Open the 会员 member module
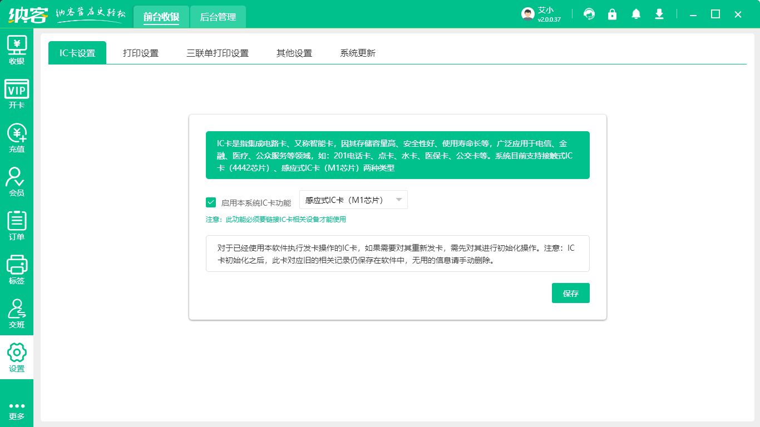Image resolution: width=760 pixels, height=427 pixels. (17, 182)
